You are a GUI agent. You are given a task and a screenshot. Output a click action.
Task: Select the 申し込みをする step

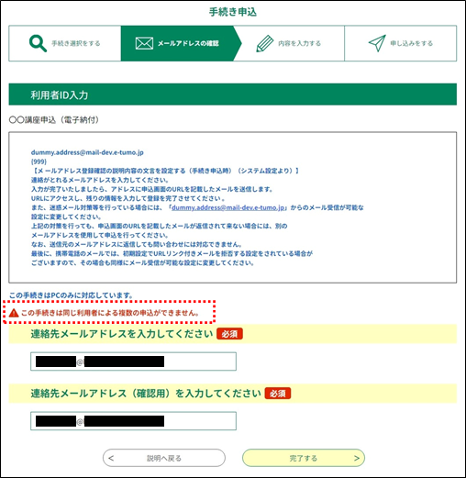tap(401, 43)
